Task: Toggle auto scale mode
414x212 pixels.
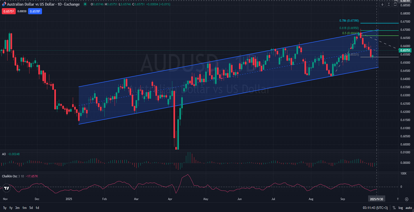Action: 408,208
